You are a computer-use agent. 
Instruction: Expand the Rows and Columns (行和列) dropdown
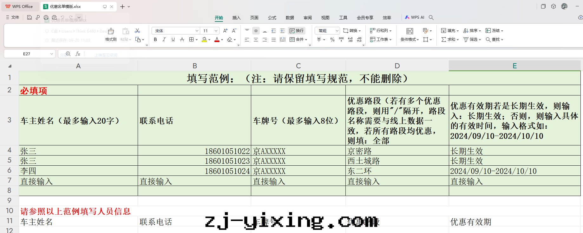click(x=390, y=31)
